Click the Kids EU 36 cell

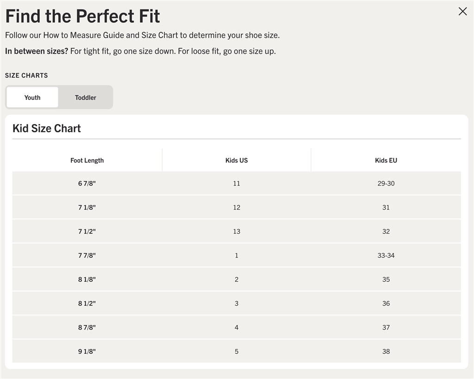point(386,304)
